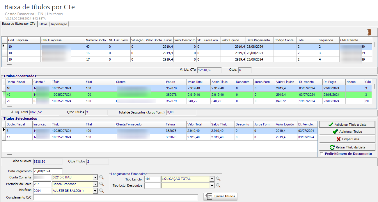
Task: Open the Importação tab
Action: tap(59, 24)
